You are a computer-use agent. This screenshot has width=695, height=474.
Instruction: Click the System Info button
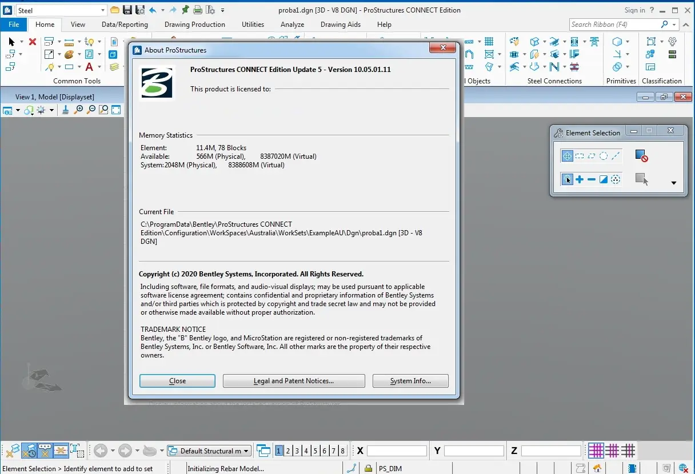[x=410, y=381]
